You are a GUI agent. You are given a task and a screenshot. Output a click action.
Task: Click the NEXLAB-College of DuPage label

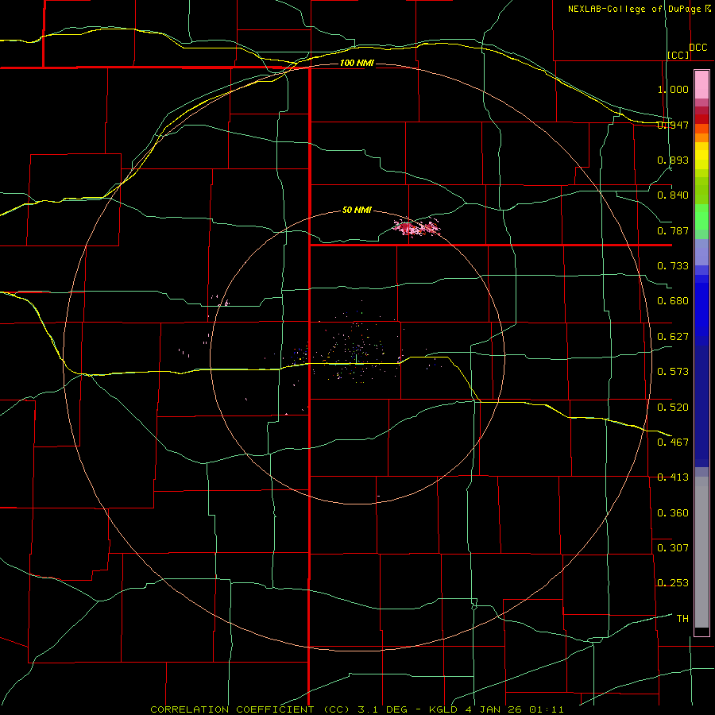[x=634, y=9]
